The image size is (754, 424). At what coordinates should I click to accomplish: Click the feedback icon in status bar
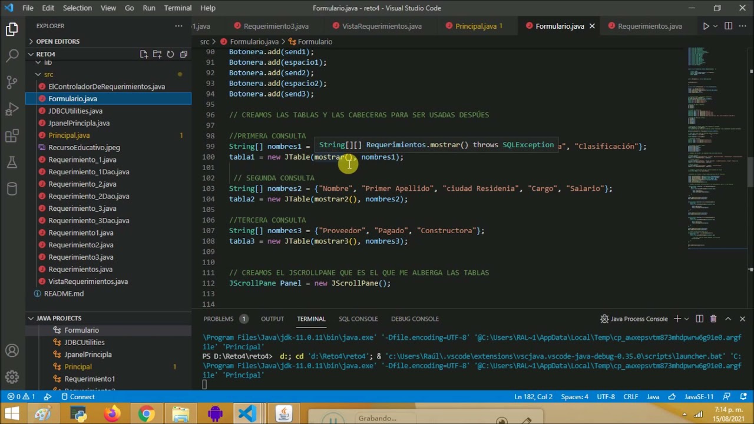pyautogui.click(x=727, y=396)
